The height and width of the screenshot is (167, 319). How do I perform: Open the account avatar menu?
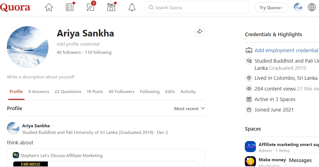click(298, 7)
